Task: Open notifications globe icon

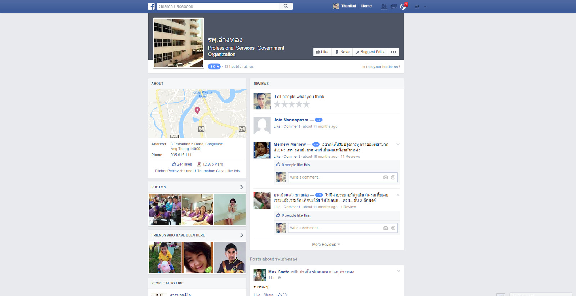Action: [x=403, y=6]
